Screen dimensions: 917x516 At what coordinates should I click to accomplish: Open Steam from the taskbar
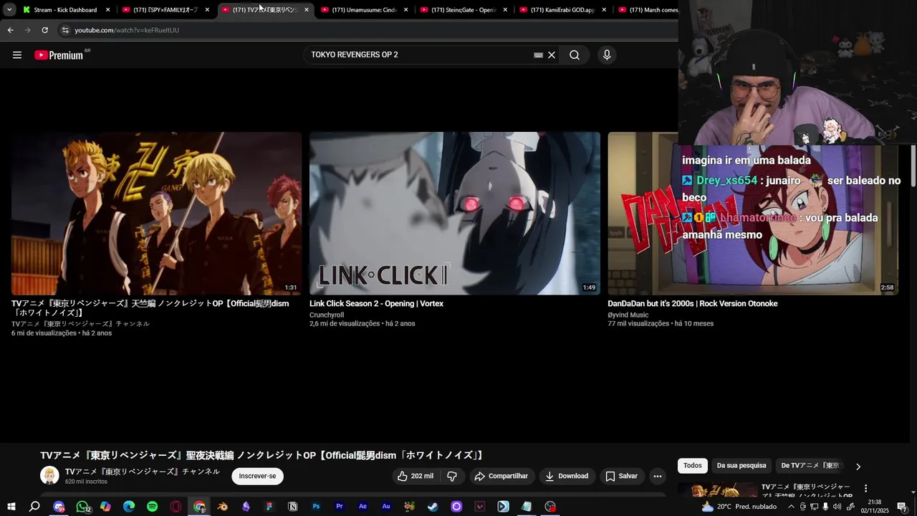pos(433,507)
